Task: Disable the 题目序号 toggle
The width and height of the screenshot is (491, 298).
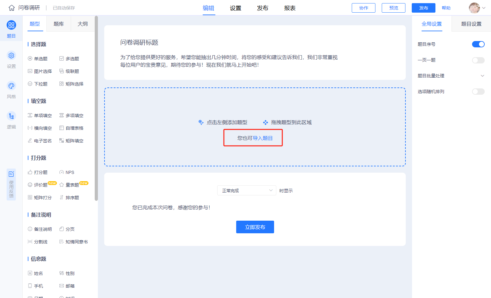Action: 478,44
